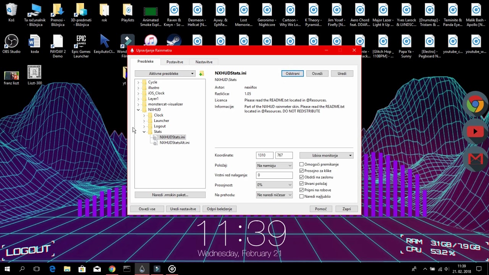Click the Osveži vse button
The height and width of the screenshot is (275, 489).
147,209
